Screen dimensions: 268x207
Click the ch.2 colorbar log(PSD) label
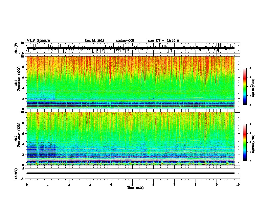(253, 144)
